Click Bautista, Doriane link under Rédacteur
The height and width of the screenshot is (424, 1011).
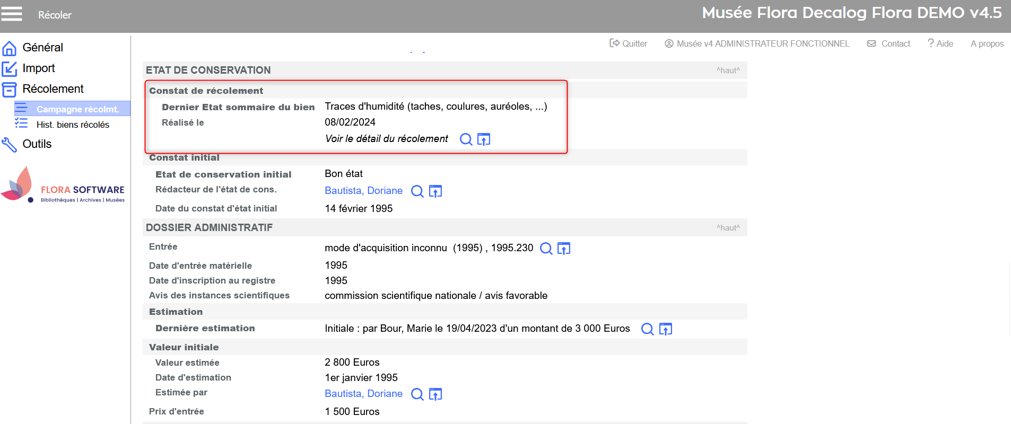[x=363, y=191]
